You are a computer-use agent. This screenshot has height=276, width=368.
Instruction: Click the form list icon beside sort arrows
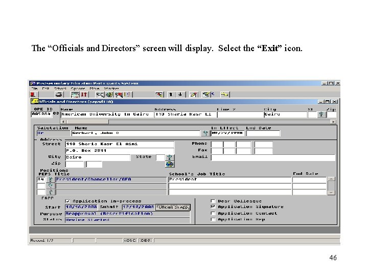pyautogui.click(x=75, y=95)
